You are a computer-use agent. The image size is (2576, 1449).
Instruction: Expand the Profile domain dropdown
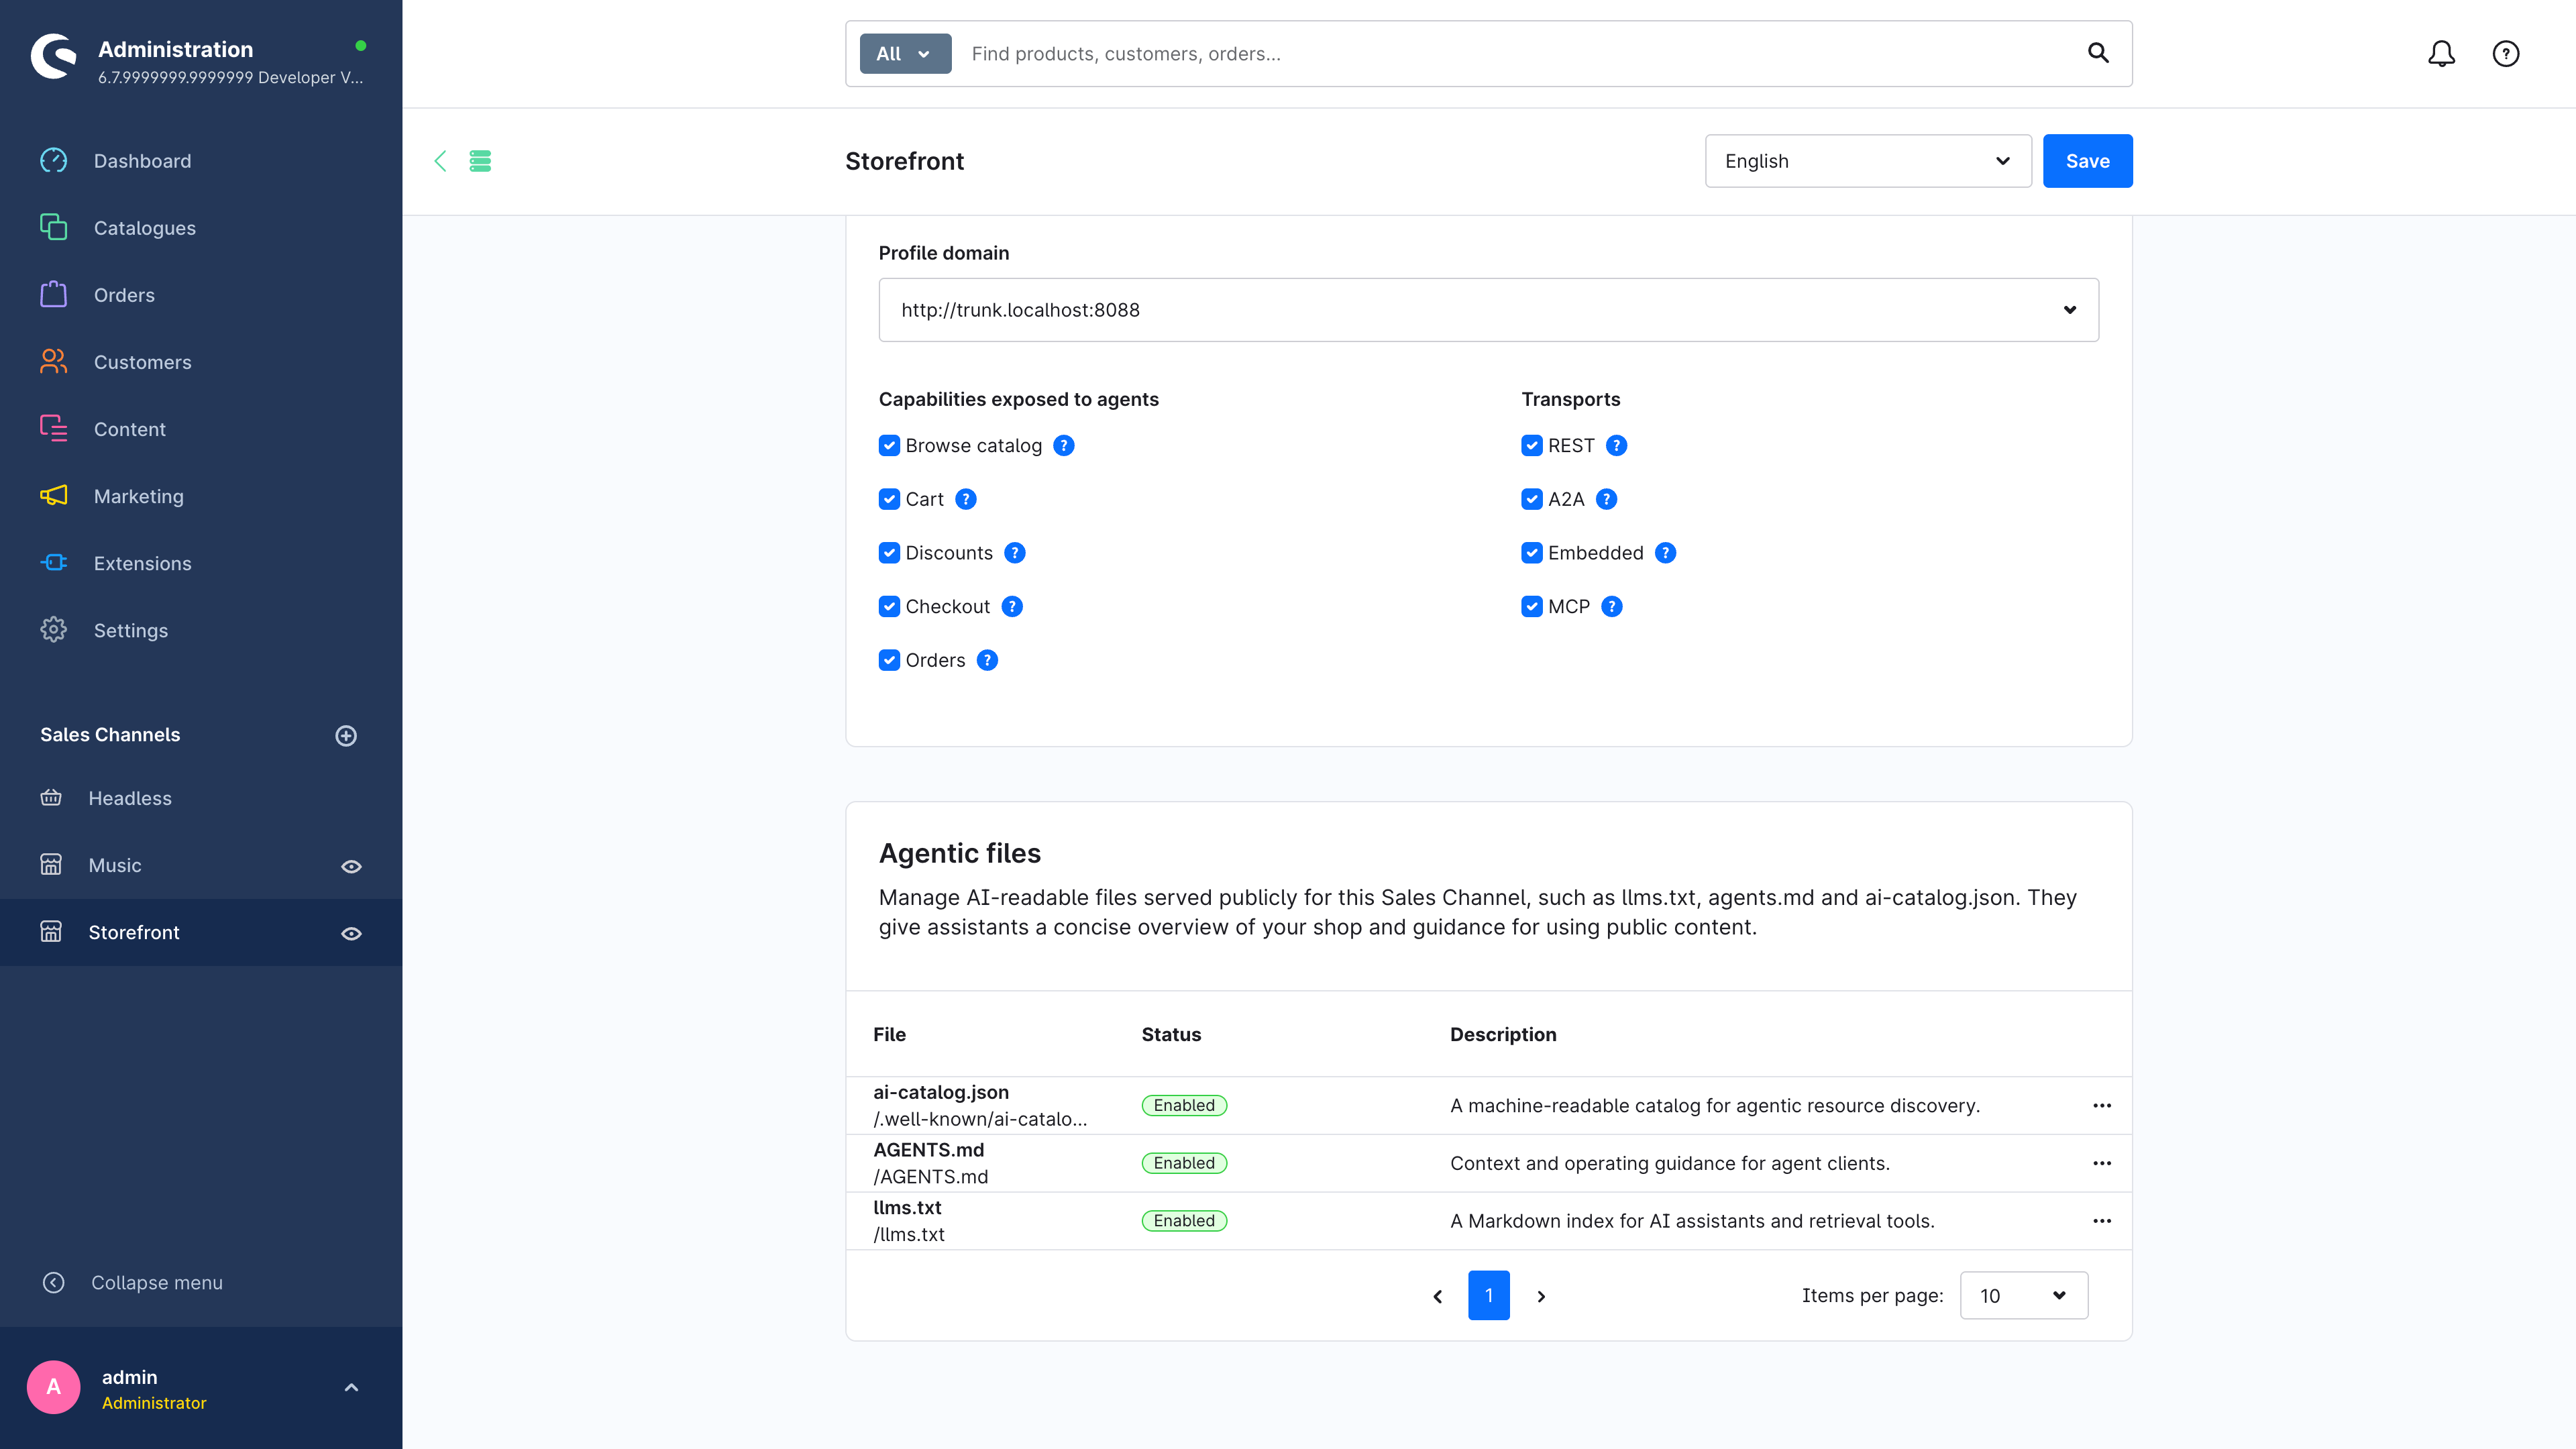[x=1488, y=310]
